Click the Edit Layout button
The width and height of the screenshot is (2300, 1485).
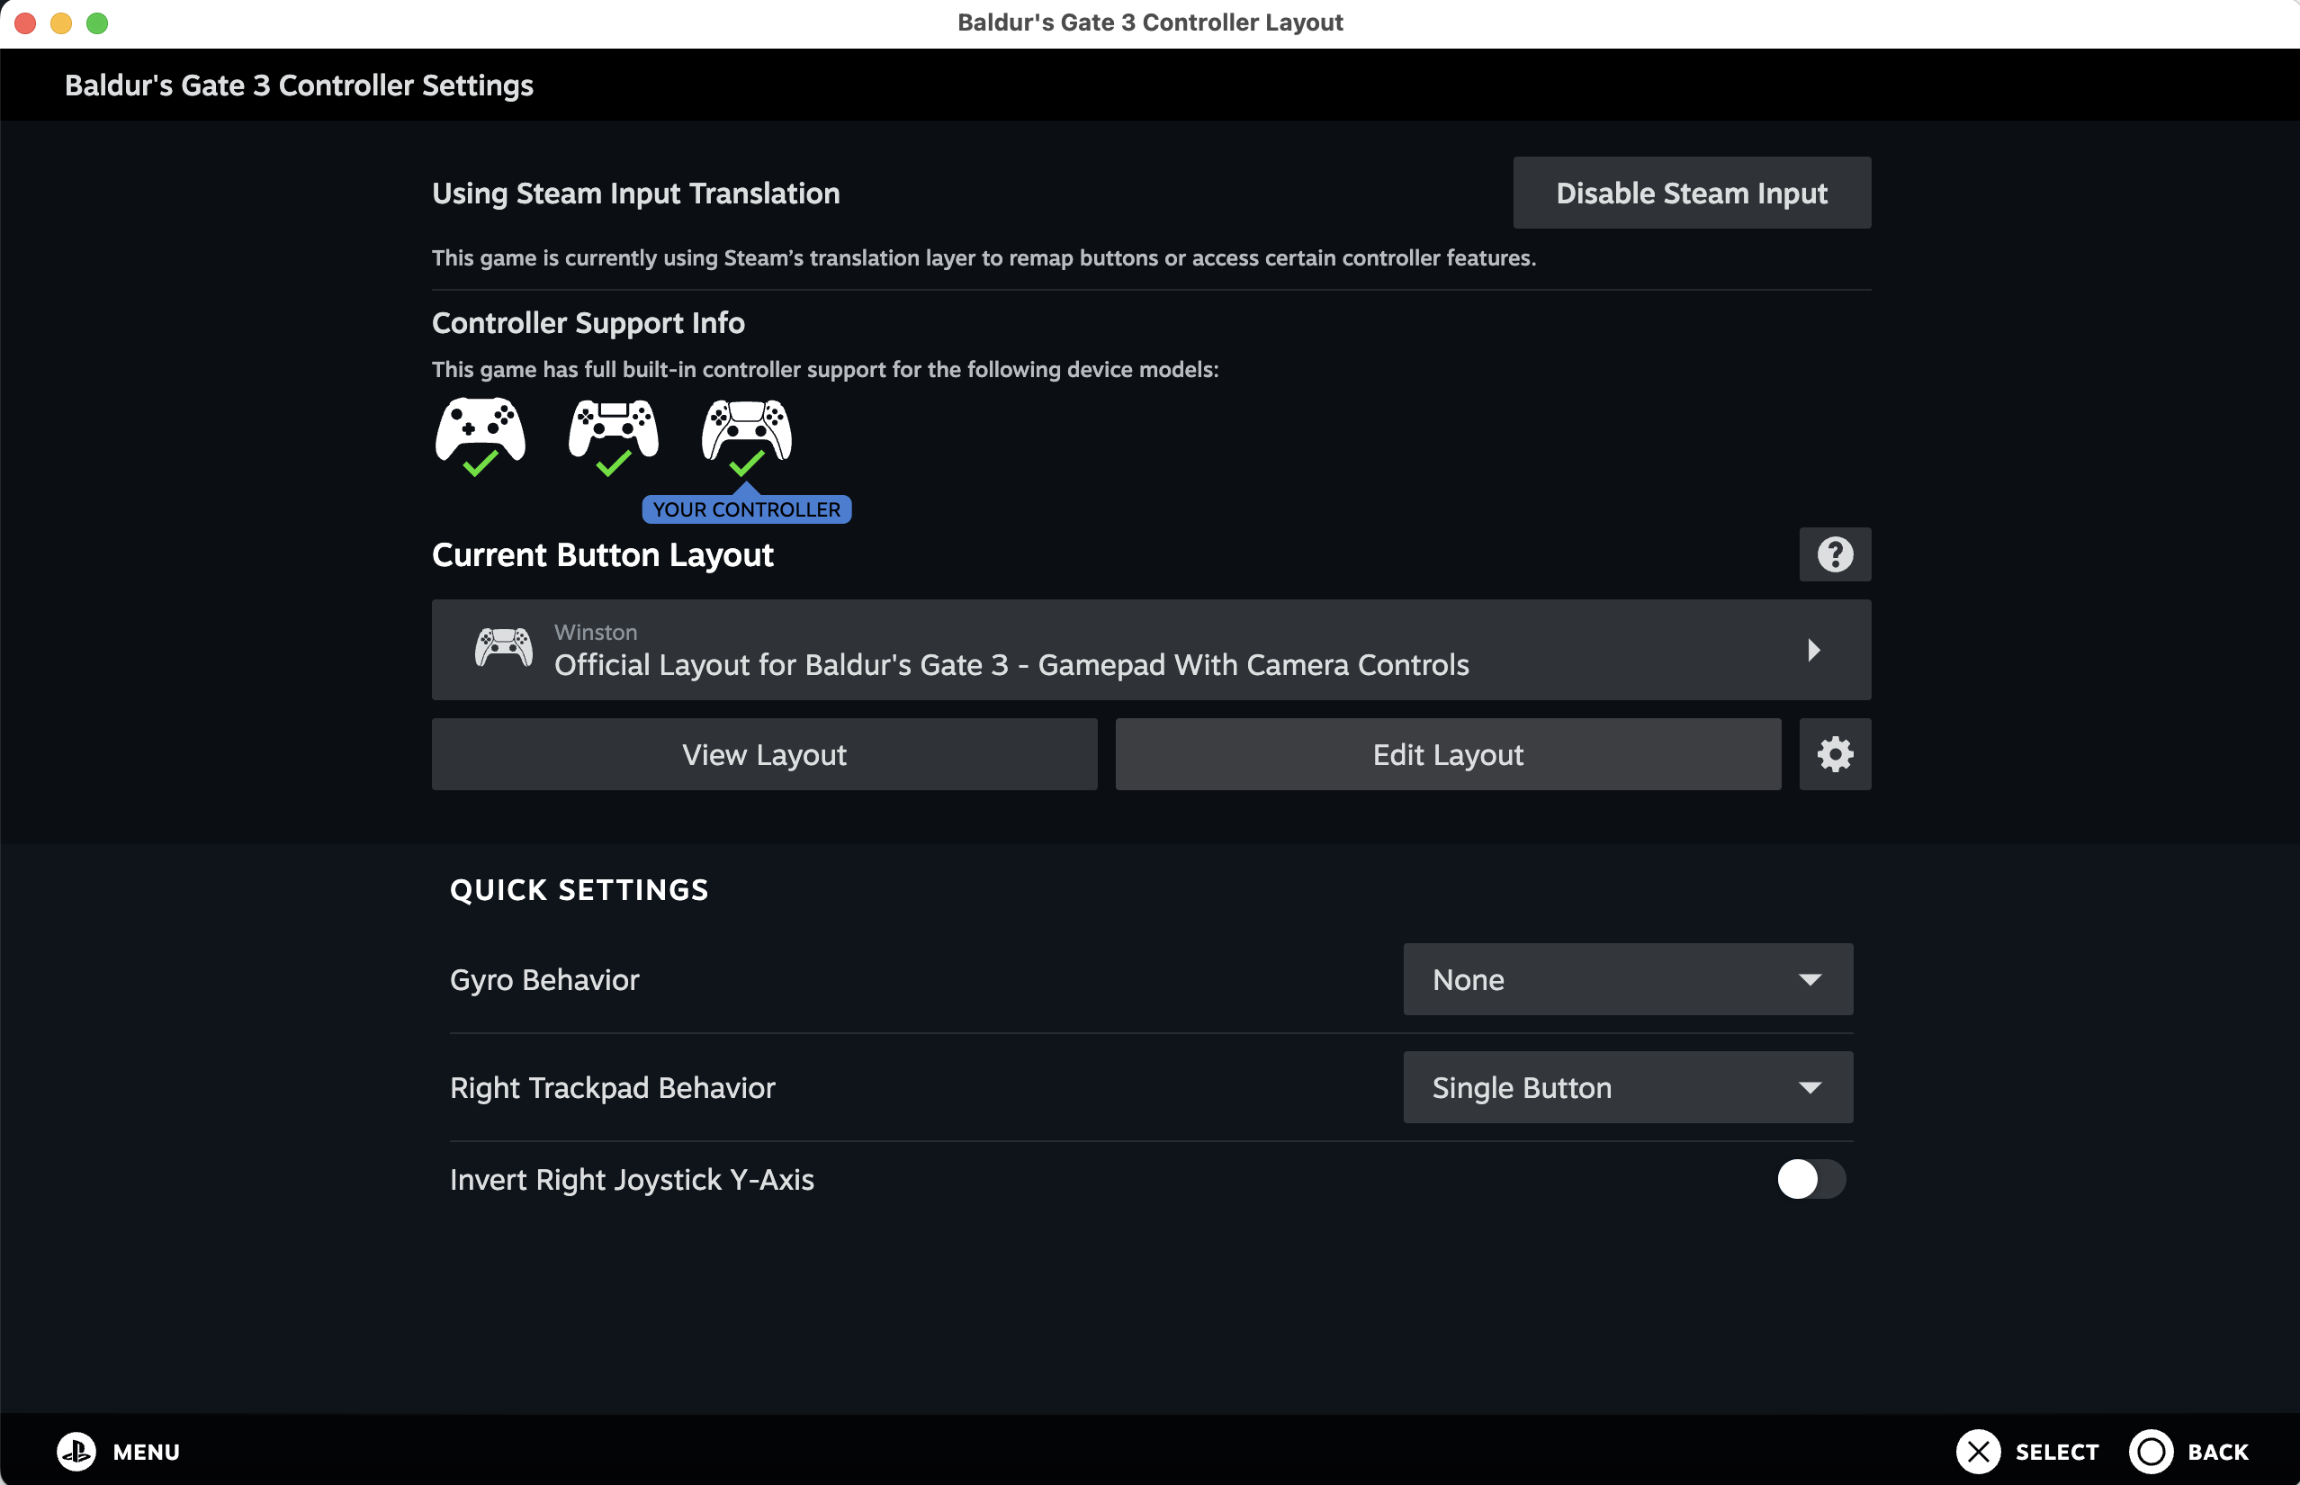tap(1447, 754)
